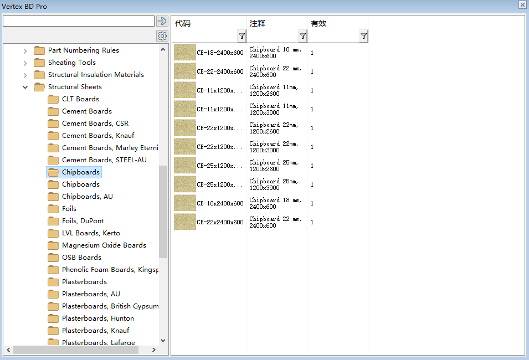This screenshot has height=360, width=529.
Task: Select the 'Chipboard 22mm, 1200x2600' comment
Action: pyautogui.click(x=274, y=128)
